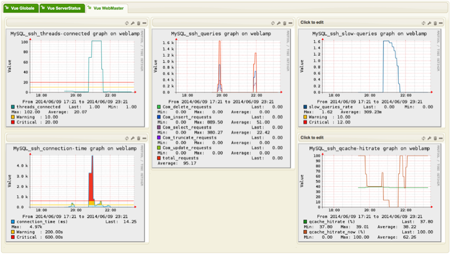The width and height of the screenshot is (450, 254).
Task: Refresh the MySQL queries graph widget
Action: [x=273, y=23]
